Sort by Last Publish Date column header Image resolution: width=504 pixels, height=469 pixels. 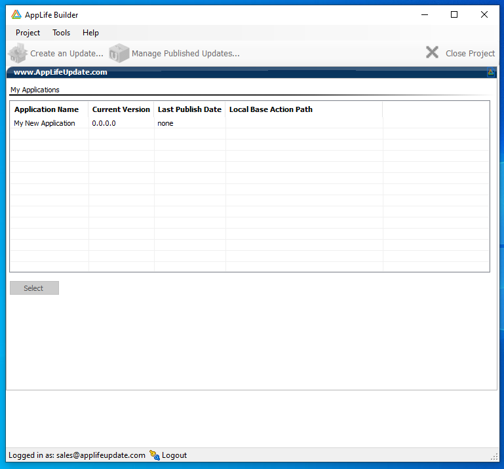[189, 109]
